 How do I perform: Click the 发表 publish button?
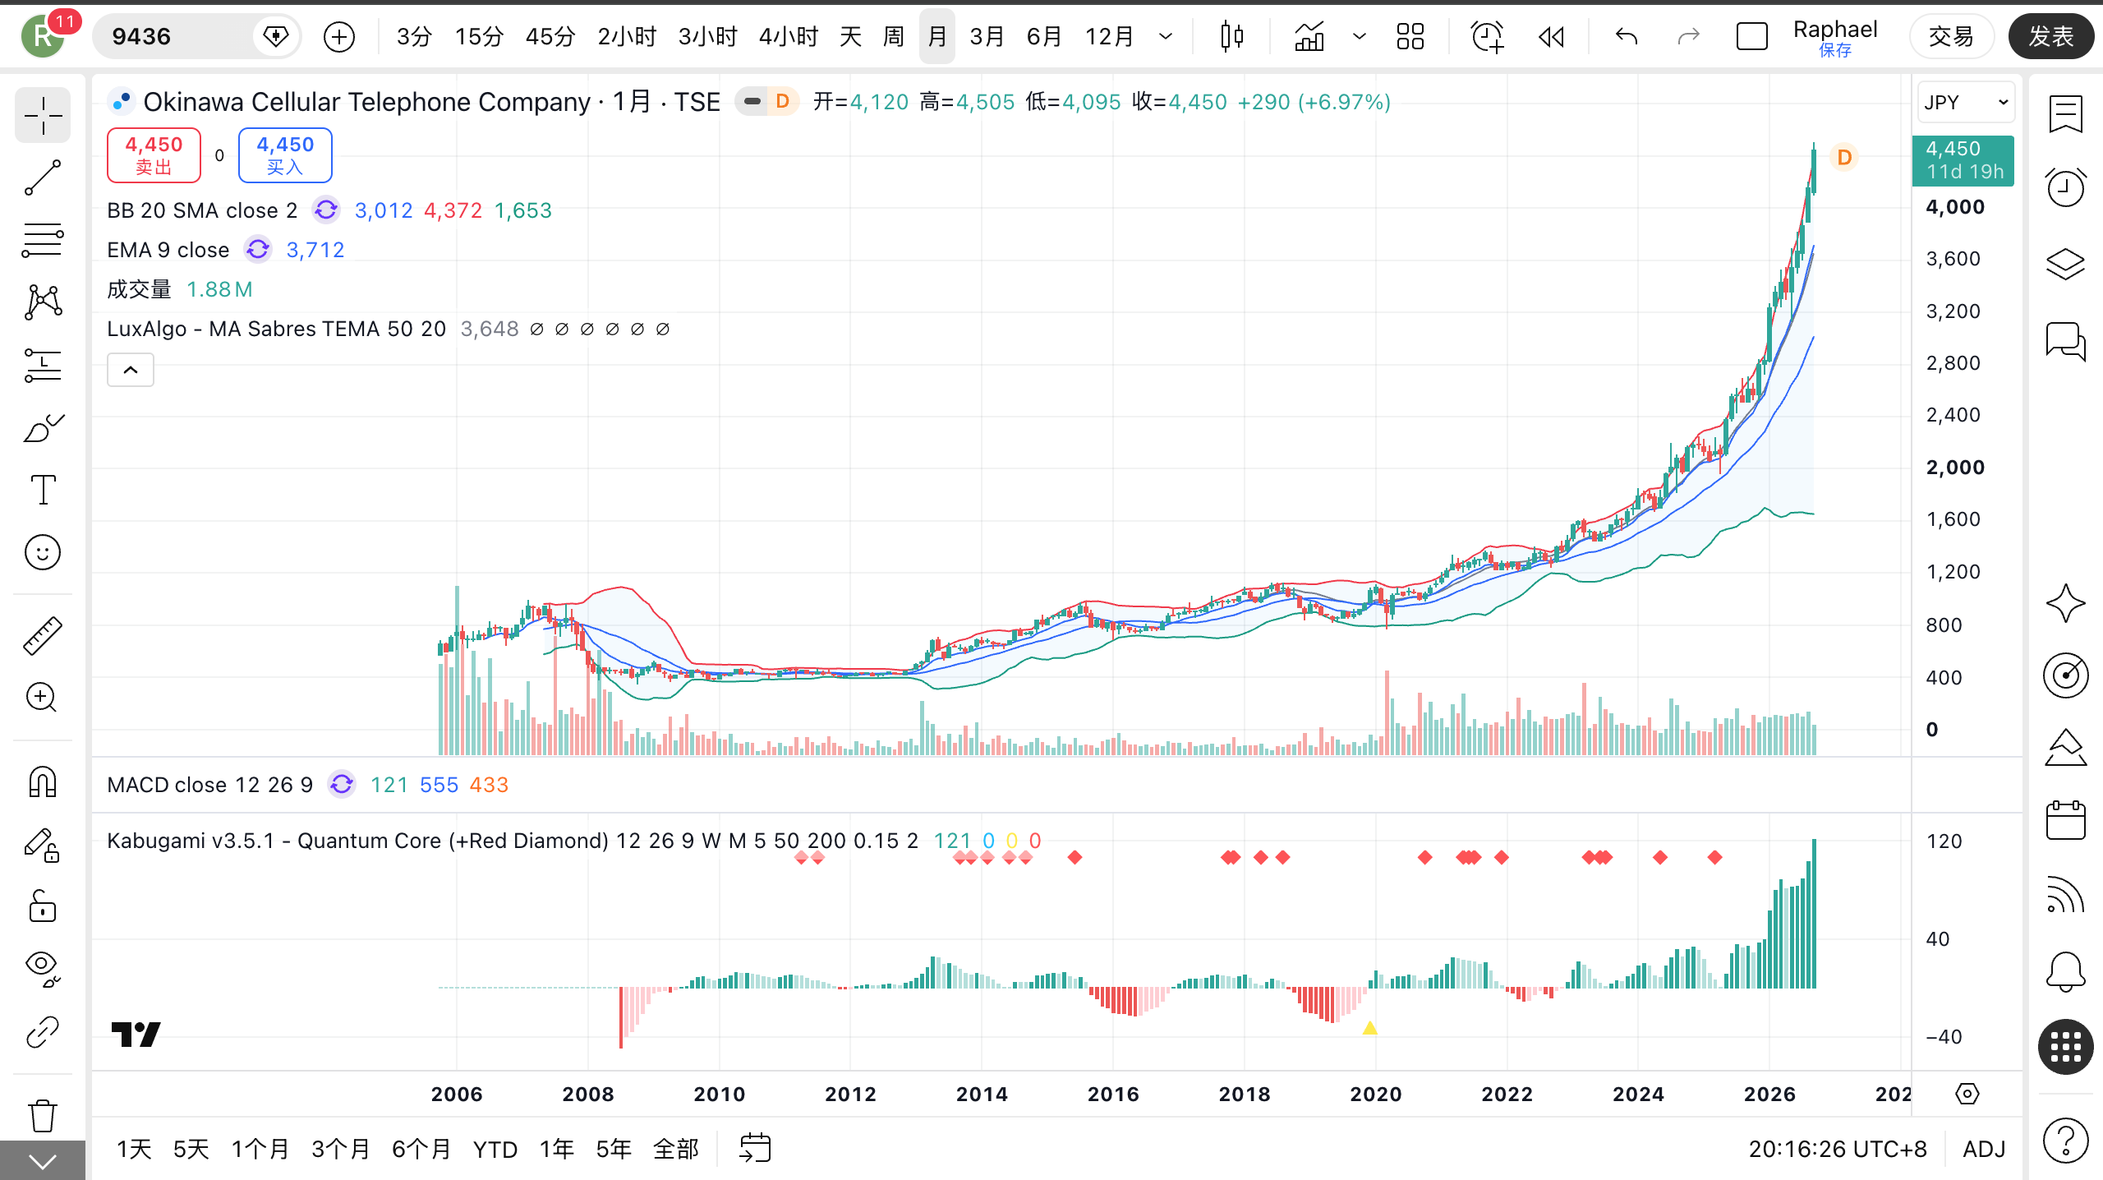coord(2051,36)
